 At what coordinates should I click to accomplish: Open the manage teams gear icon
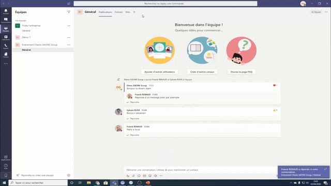69,175
